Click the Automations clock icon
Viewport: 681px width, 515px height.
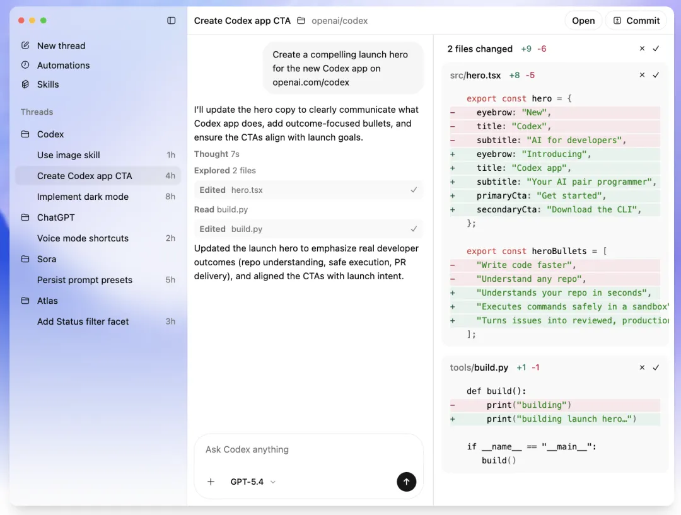[25, 65]
